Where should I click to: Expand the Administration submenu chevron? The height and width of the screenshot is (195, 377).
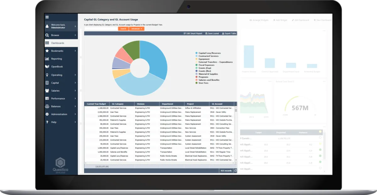click(x=75, y=114)
